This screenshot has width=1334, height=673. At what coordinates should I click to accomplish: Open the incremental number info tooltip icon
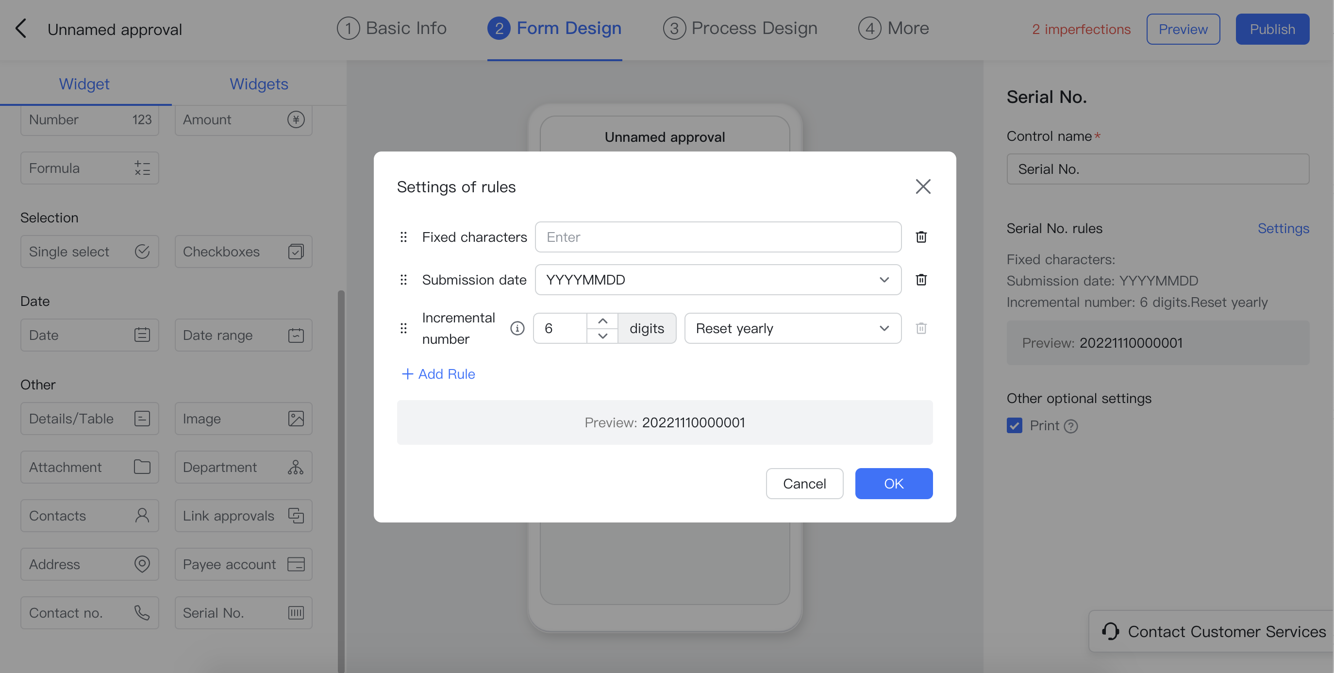coord(517,328)
